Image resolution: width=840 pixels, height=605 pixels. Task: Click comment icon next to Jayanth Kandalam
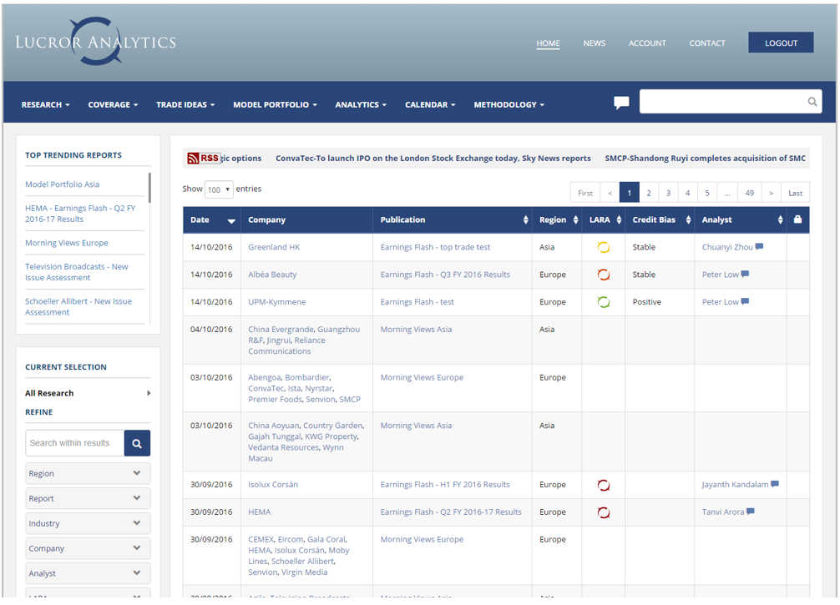pyautogui.click(x=775, y=484)
